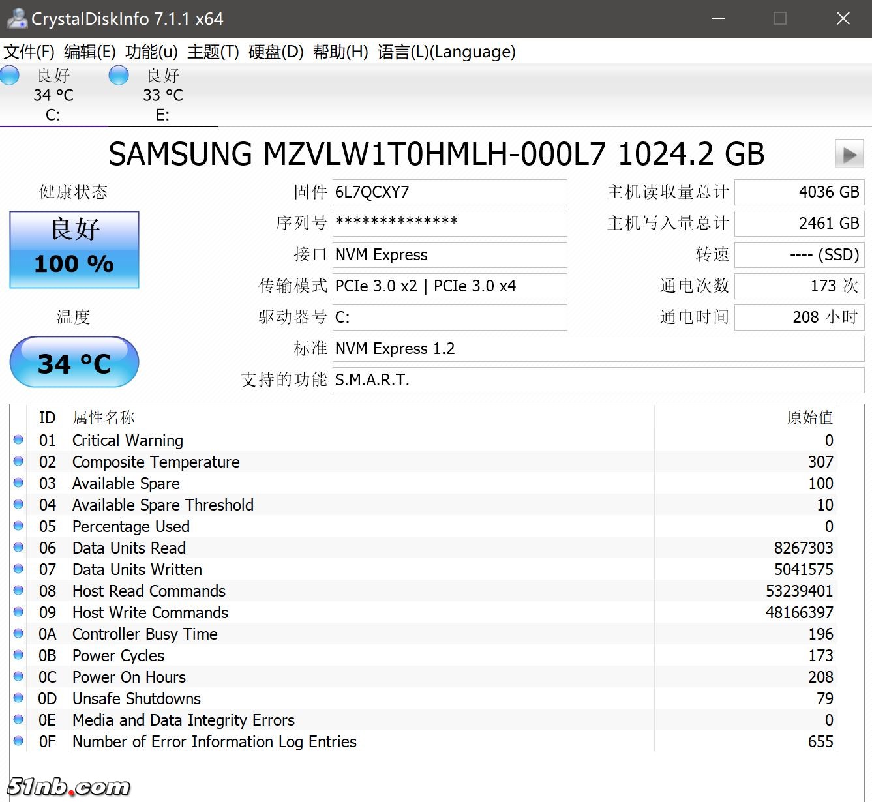Viewport: 872px width, 802px height.
Task: Click the firmware field 6L7QCXY7
Action: click(x=449, y=192)
